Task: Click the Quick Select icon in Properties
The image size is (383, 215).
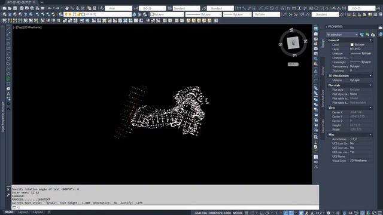Action: tap(373, 35)
